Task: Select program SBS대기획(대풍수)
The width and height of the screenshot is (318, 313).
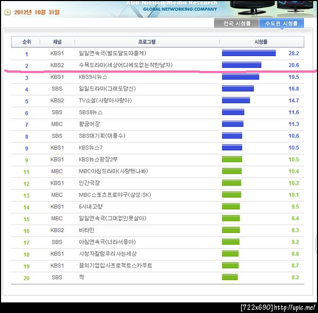Action: [102, 136]
